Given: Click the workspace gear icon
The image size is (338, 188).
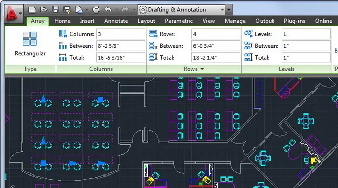Looking at the screenshot, I should [x=142, y=10].
